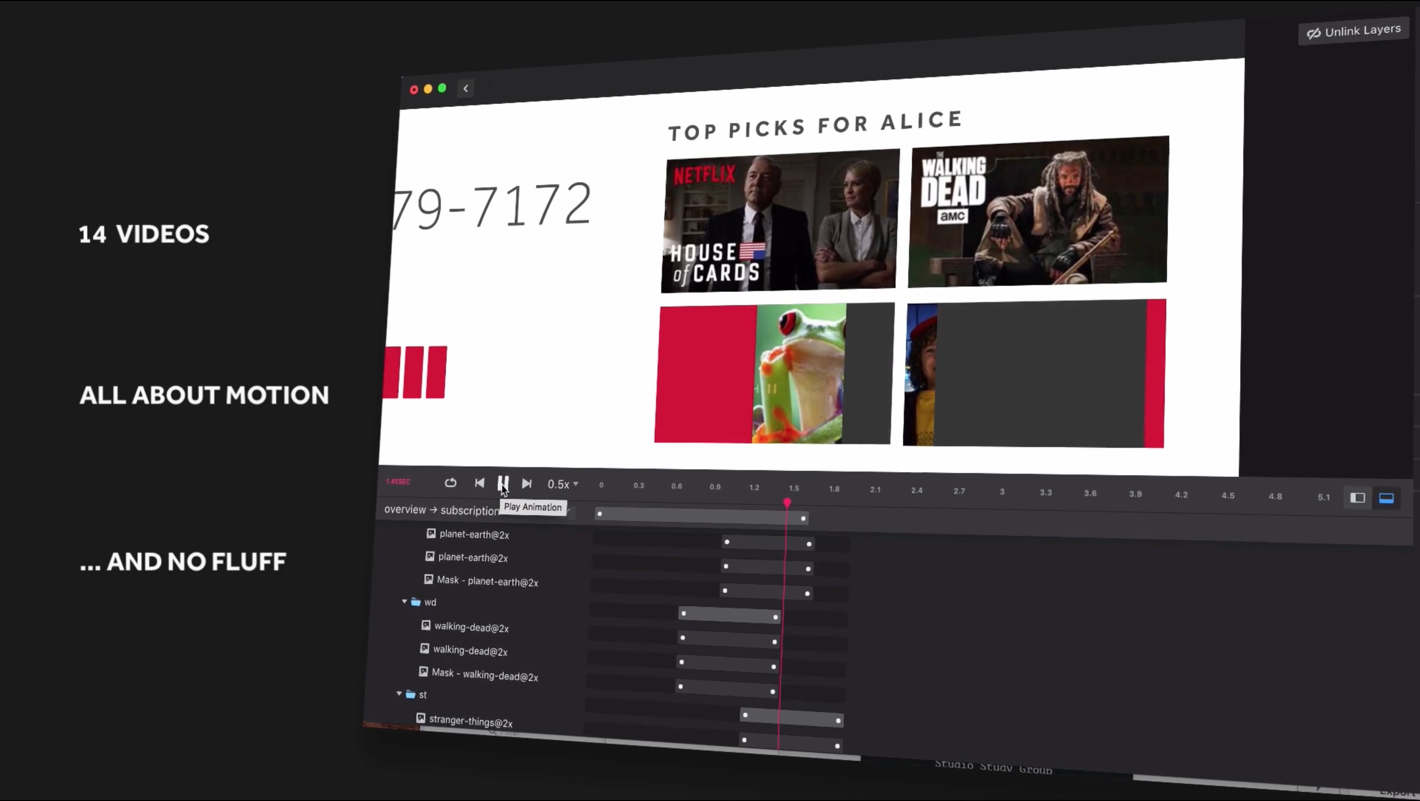Image resolution: width=1420 pixels, height=801 pixels.
Task: Collapse the wd layer group
Action: pyautogui.click(x=404, y=601)
